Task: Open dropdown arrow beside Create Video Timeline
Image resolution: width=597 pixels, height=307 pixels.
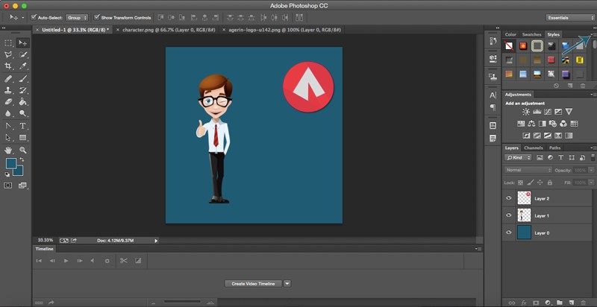Action: (287, 283)
